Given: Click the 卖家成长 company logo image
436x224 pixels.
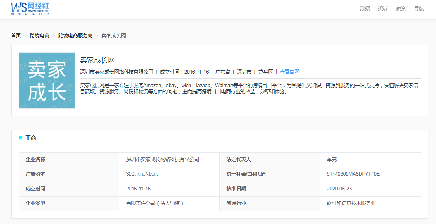Looking at the screenshot, I should [47, 81].
